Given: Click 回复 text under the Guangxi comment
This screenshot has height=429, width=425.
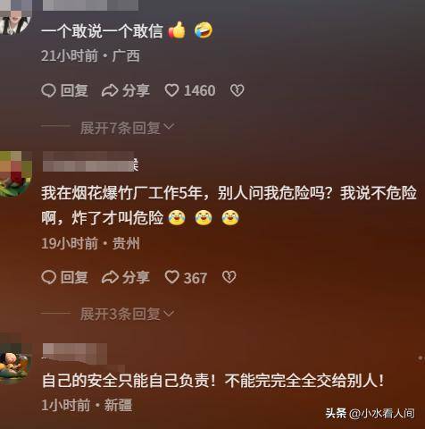Looking at the screenshot, I should click(74, 90).
